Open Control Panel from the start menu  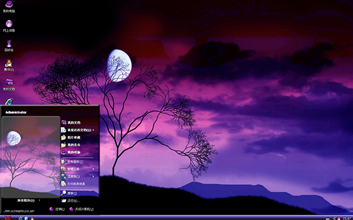coord(77,162)
